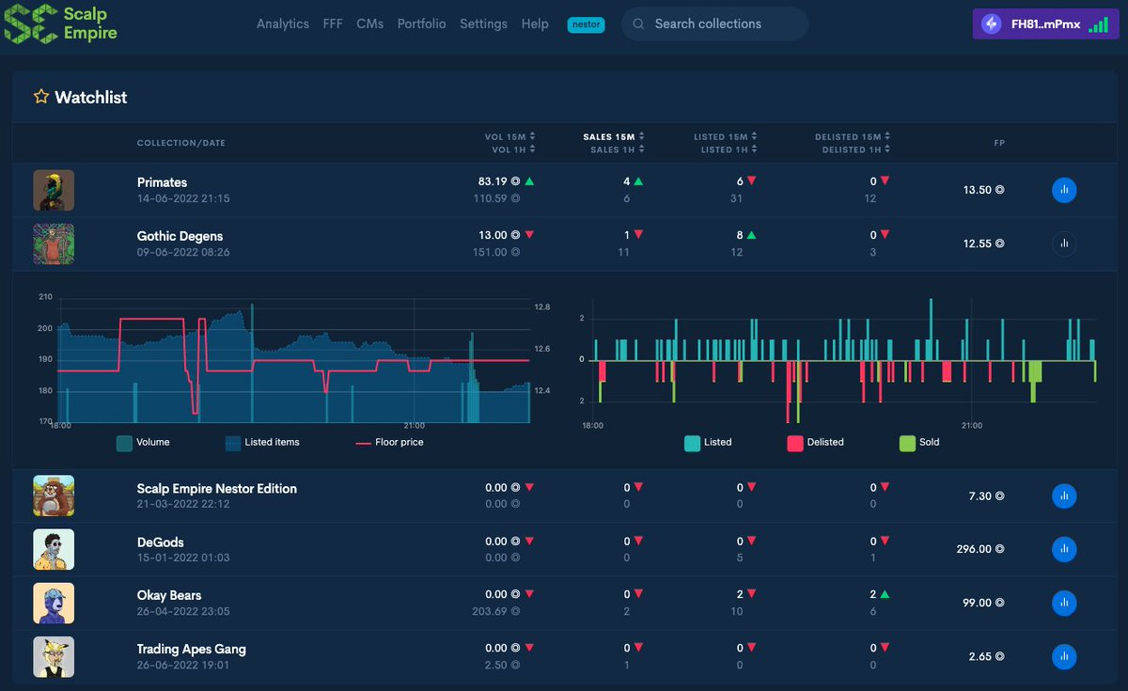Toggle Sold bars in chart legend

[919, 442]
